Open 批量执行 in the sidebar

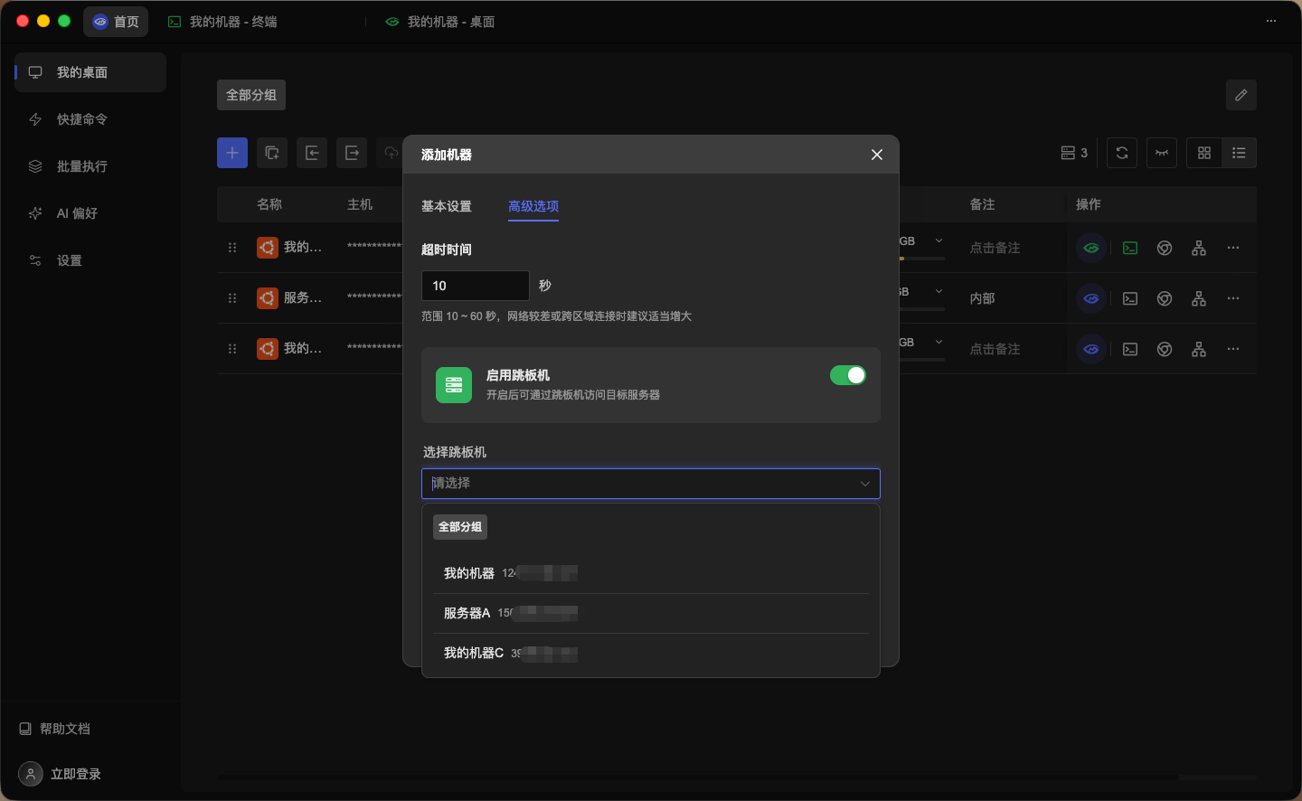click(x=90, y=166)
